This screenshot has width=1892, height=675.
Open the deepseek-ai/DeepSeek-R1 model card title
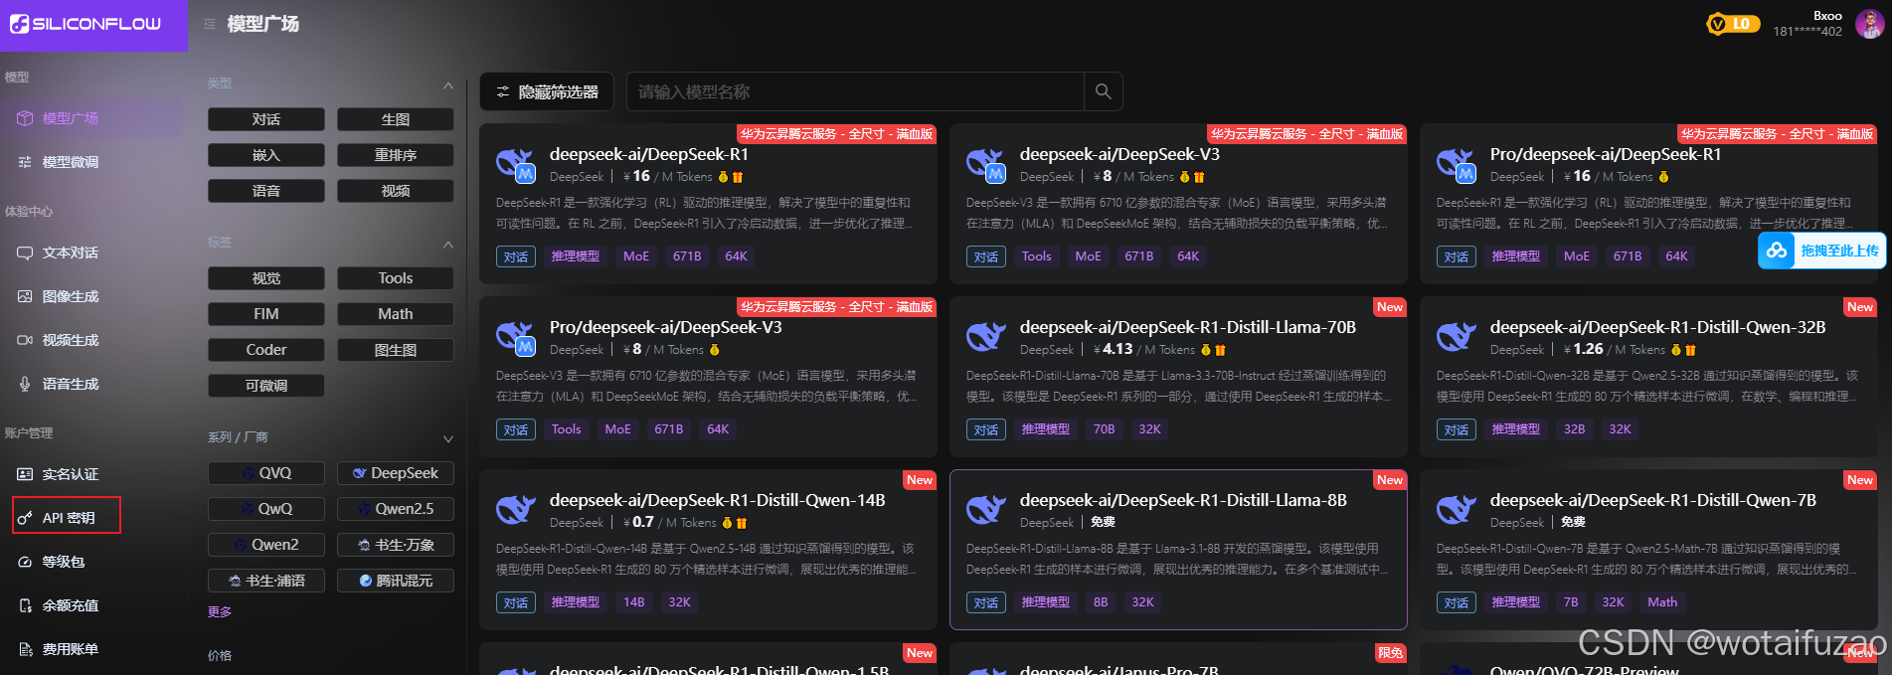pyautogui.click(x=649, y=154)
